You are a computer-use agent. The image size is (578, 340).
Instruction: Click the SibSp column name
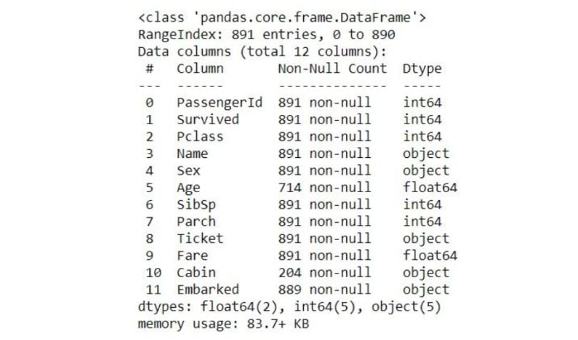click(196, 205)
